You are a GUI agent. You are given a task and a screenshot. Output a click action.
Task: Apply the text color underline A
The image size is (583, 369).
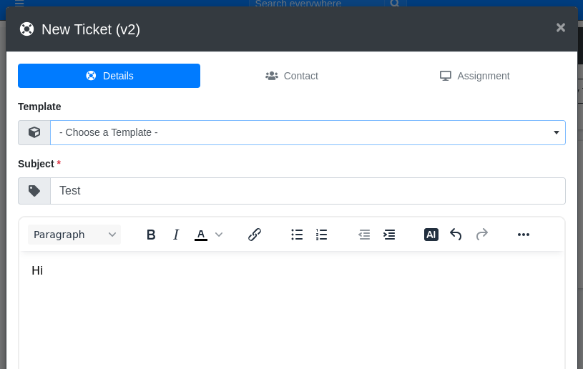201,235
